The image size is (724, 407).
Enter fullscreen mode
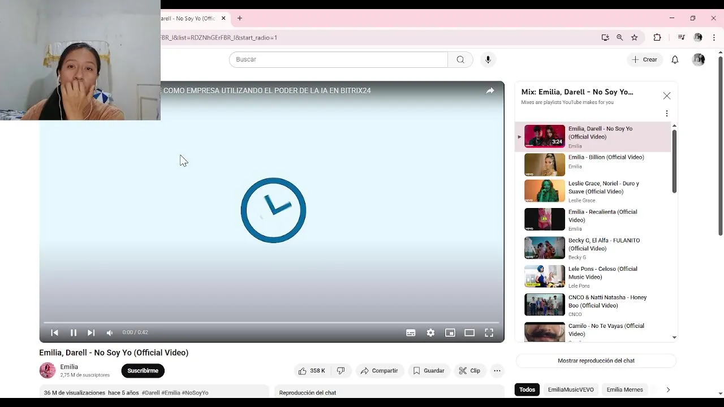coord(489,332)
